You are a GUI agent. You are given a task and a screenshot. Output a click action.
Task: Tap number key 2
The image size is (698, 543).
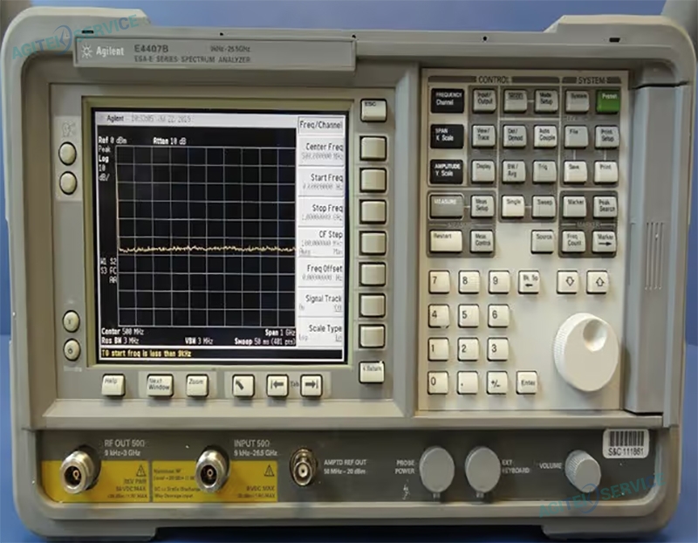point(469,349)
